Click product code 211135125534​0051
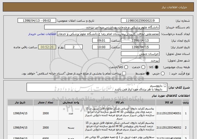 coord(169,113)
